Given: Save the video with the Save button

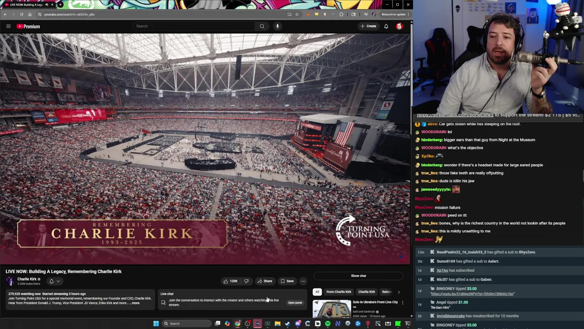Looking at the screenshot, I should [x=287, y=281].
